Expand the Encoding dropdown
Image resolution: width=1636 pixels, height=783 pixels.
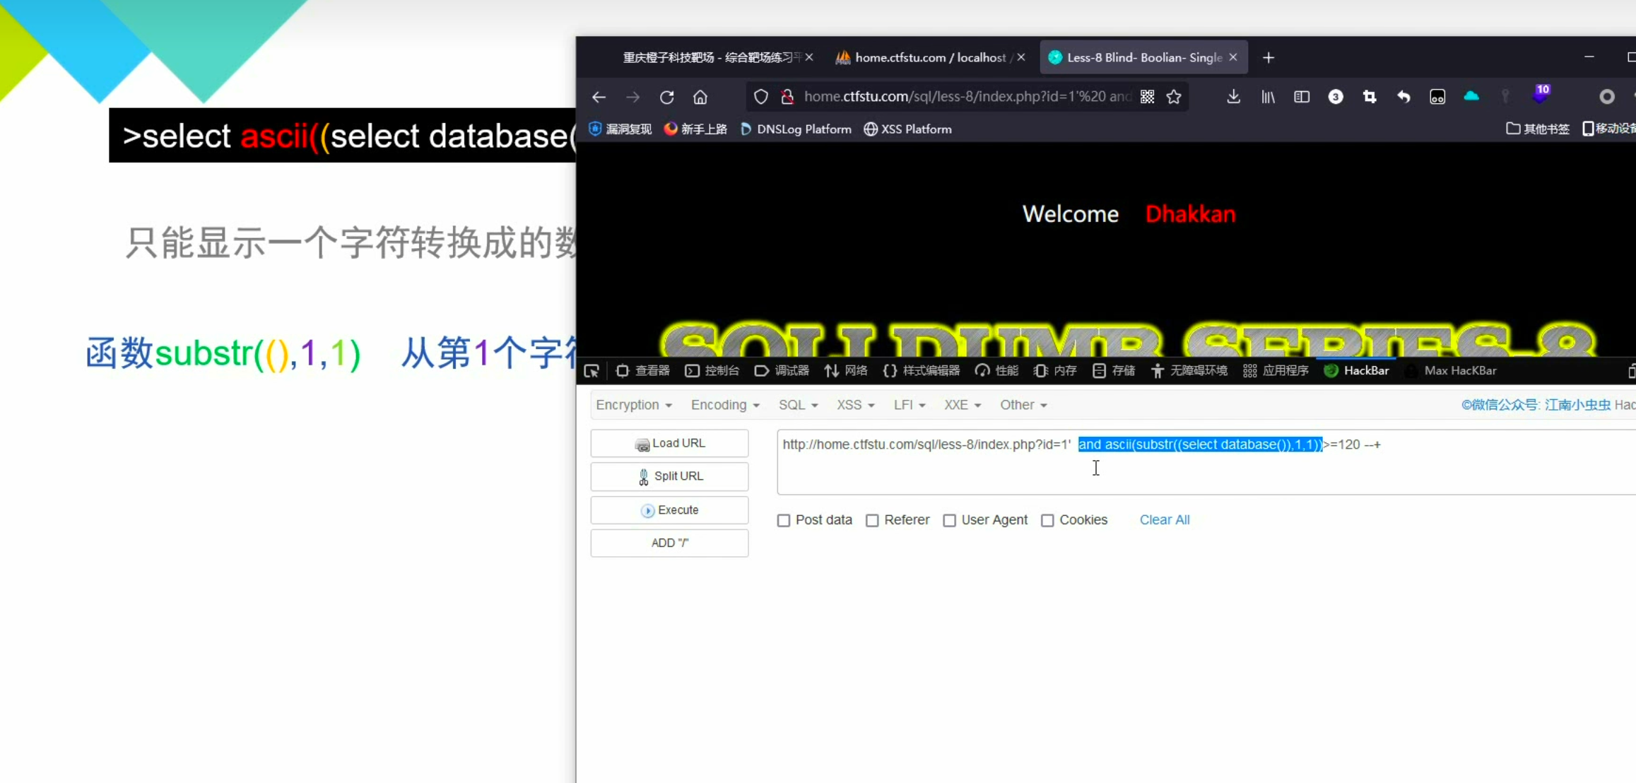pos(724,405)
